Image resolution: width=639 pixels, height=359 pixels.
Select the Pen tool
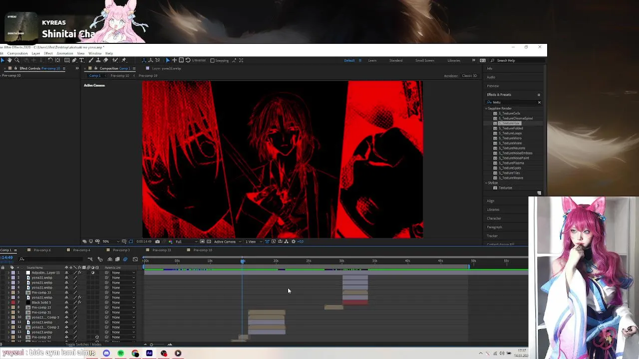(x=74, y=60)
